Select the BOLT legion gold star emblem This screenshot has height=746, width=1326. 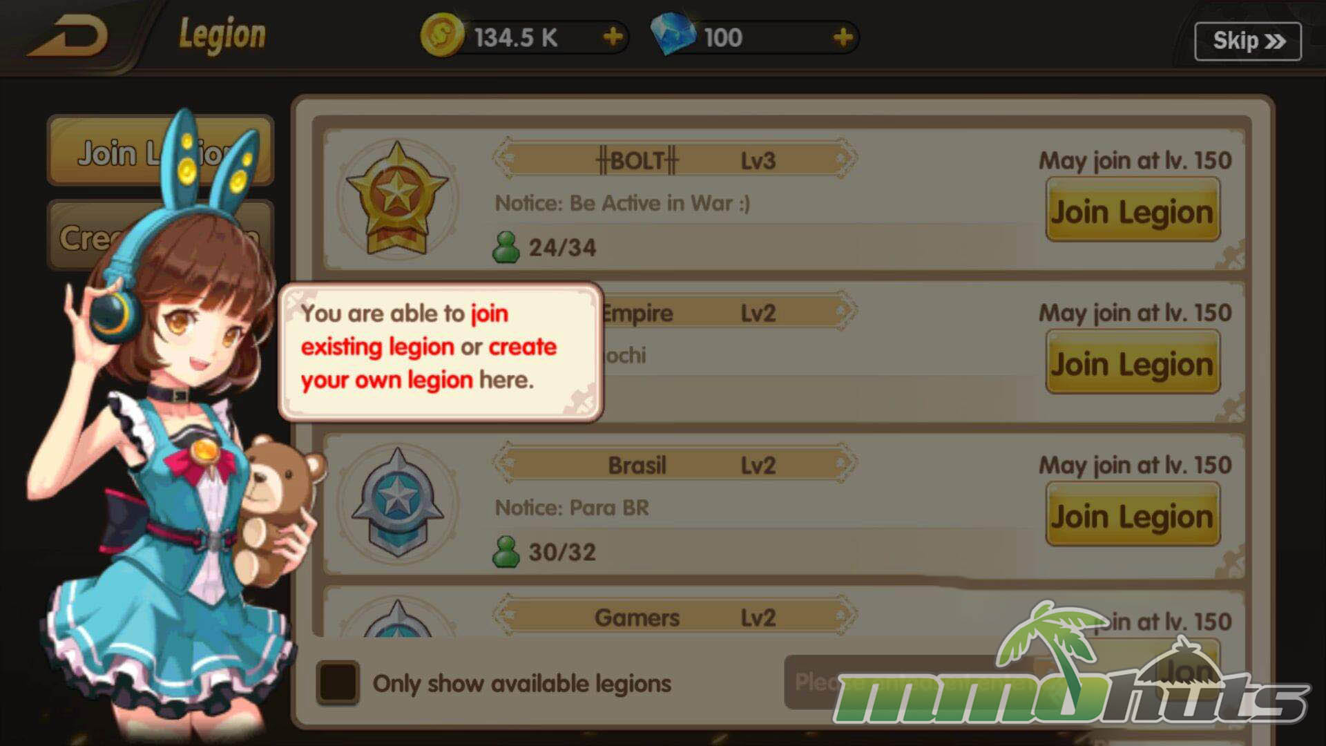coord(397,199)
